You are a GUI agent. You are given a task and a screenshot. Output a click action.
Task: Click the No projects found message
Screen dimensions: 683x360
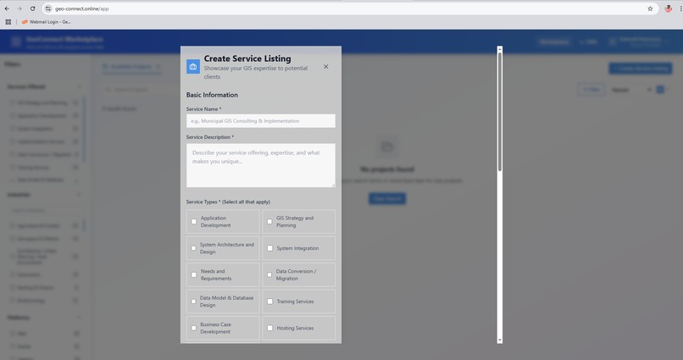387,169
